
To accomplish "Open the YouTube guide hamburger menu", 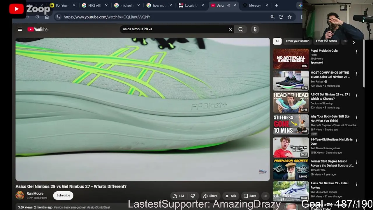I will point(20,29).
